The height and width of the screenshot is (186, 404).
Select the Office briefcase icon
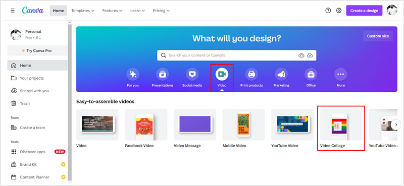click(311, 75)
